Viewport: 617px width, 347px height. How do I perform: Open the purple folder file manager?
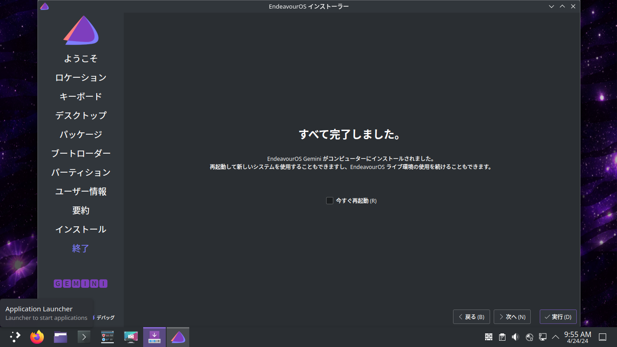61,337
